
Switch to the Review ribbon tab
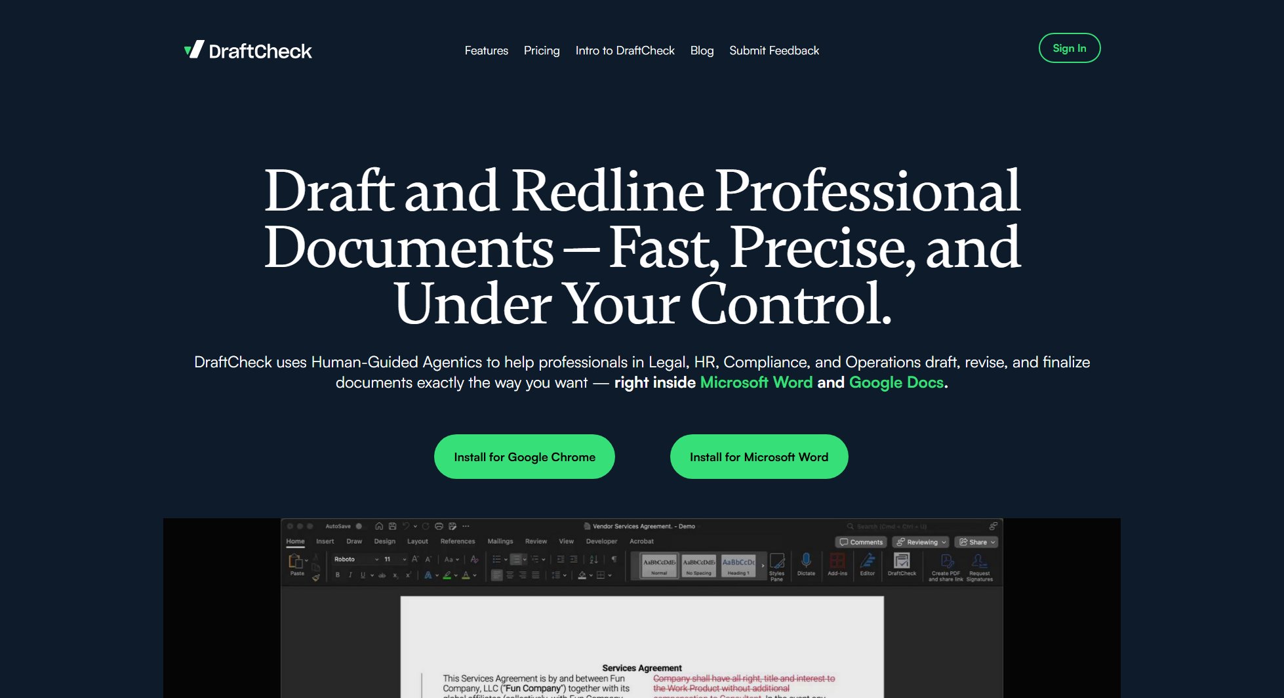click(536, 541)
